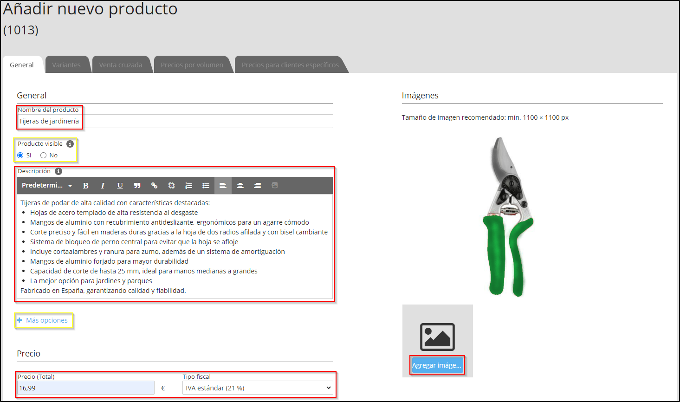680x402 pixels.
Task: Select 'No' for Producto visible
Action: pos(44,156)
